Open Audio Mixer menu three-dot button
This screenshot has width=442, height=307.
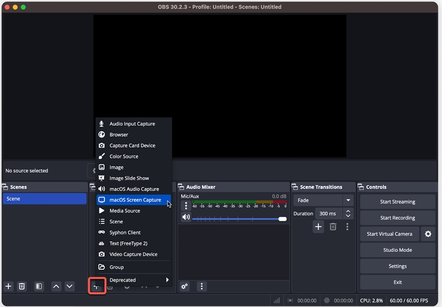pos(202,287)
